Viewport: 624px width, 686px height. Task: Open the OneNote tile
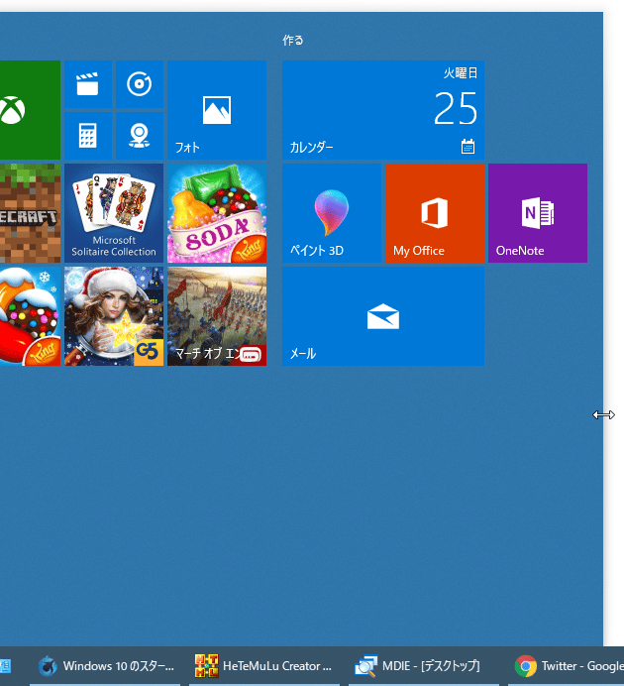pyautogui.click(x=538, y=213)
